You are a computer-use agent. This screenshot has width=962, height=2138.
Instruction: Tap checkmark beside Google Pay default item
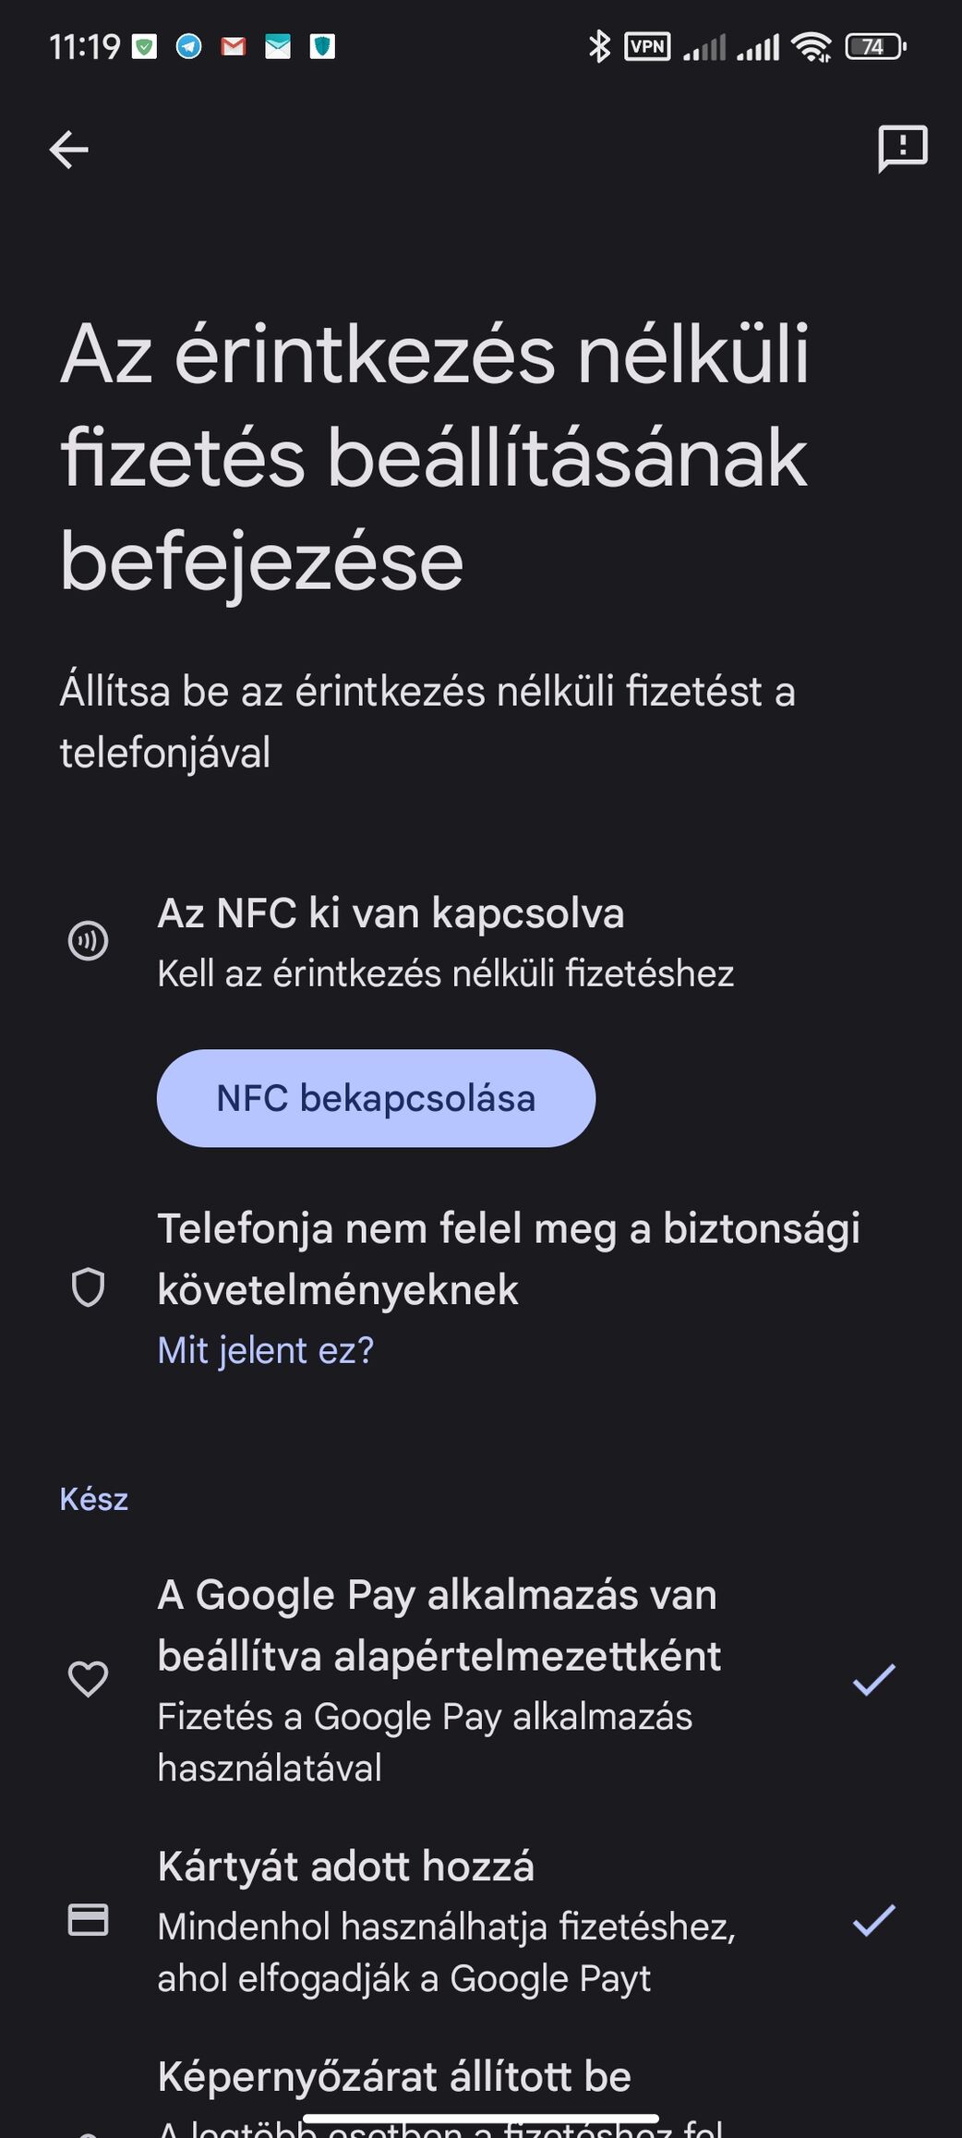tap(873, 1679)
